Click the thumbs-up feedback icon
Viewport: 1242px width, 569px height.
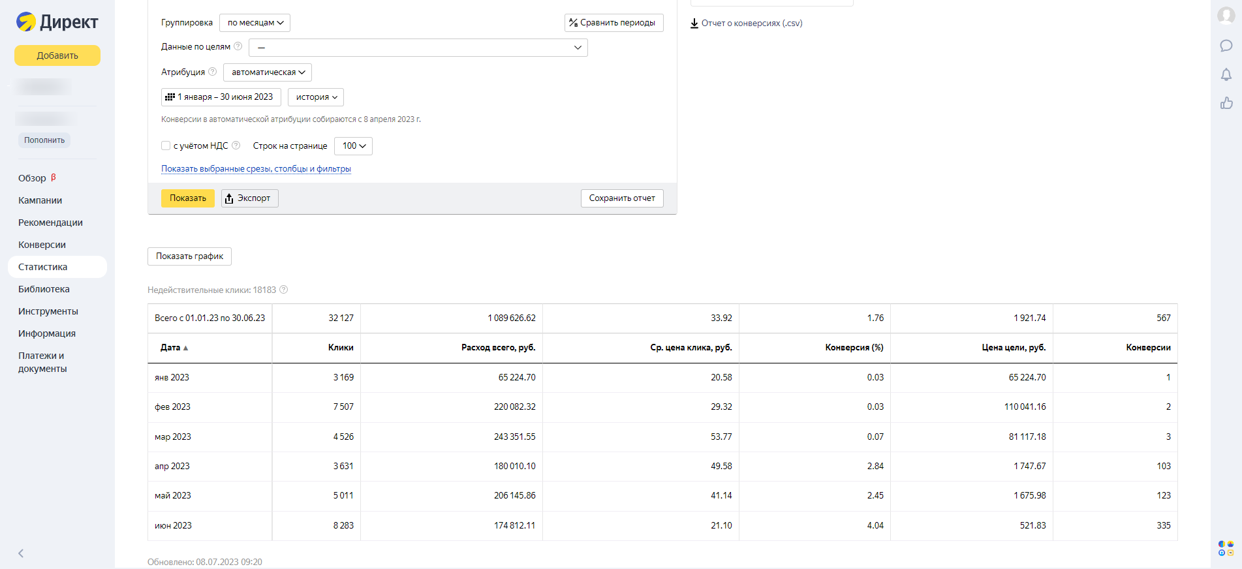[1226, 103]
